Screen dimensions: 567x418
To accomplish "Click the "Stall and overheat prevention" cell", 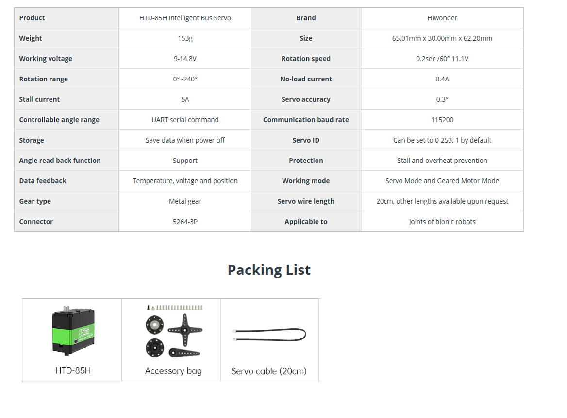I will (x=442, y=161).
